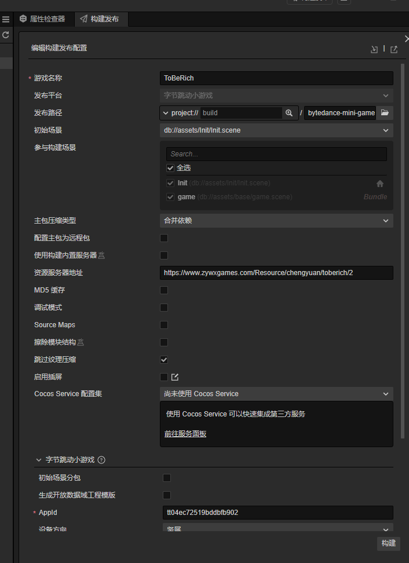Click the flask icon beside 擦除模块结构
Viewport: 409px width, 563px height.
(x=81, y=342)
